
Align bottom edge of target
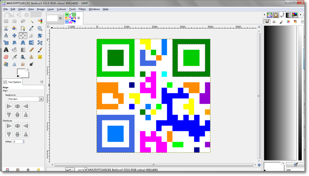coord(26,115)
